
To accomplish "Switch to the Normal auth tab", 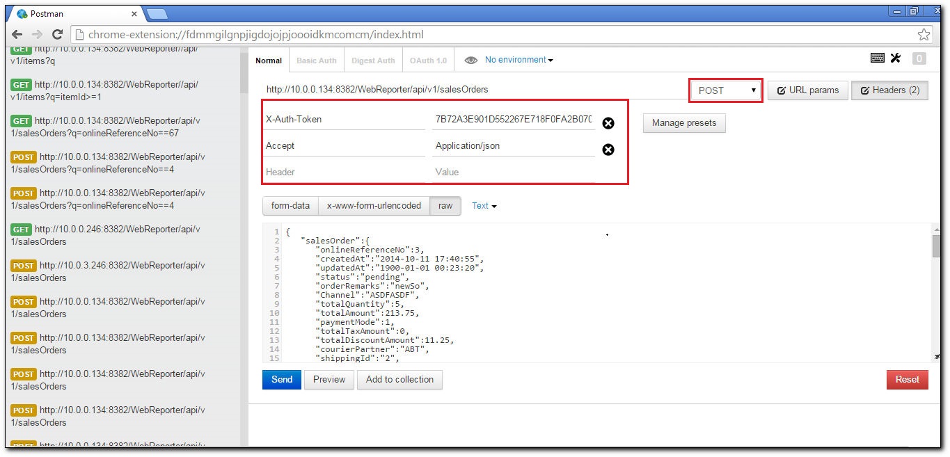I will (x=269, y=61).
